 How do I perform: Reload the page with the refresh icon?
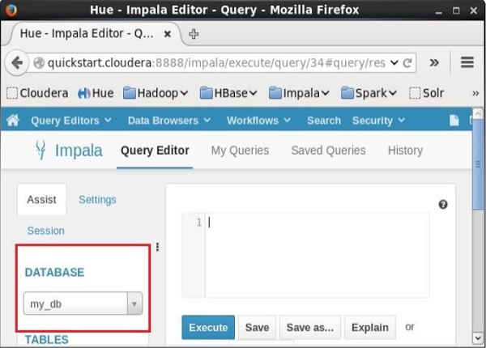(x=408, y=62)
